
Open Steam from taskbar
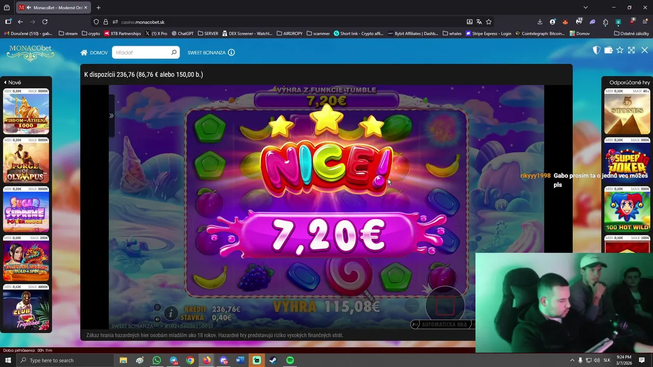[273, 360]
